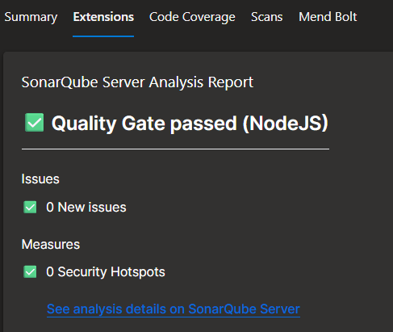Click the Measures section label
This screenshot has height=332, width=393.
tap(51, 245)
